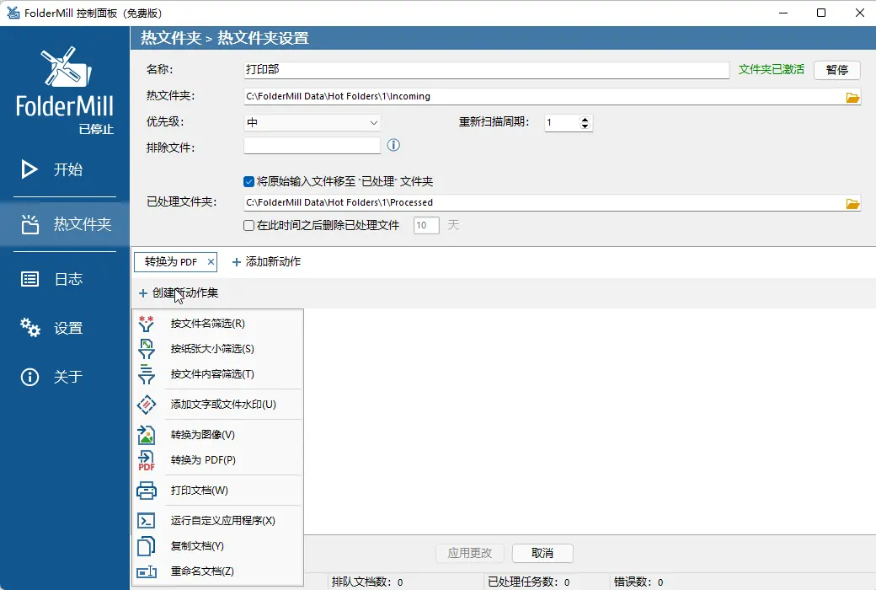Click the processed folder path field
The image size is (876, 590).
[x=544, y=202]
